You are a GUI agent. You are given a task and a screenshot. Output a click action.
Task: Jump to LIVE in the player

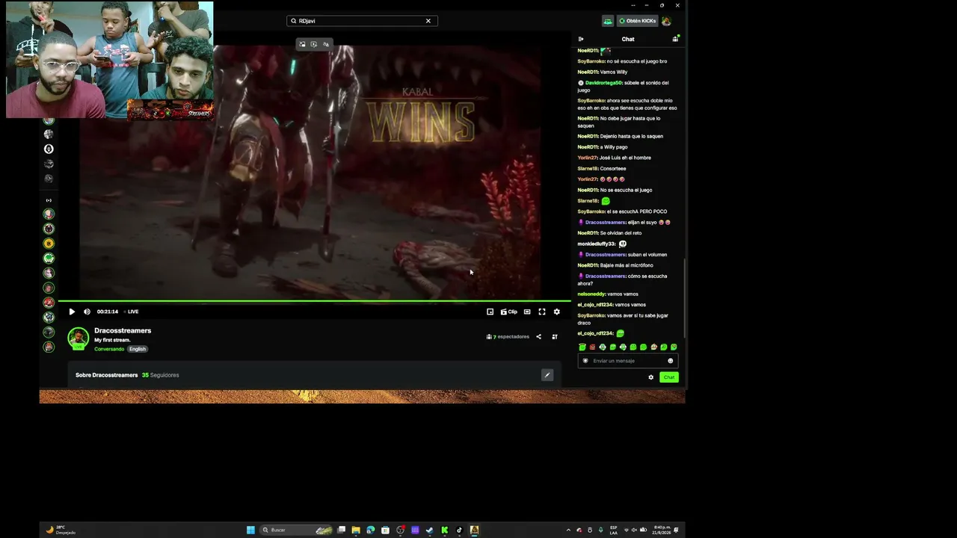[132, 312]
